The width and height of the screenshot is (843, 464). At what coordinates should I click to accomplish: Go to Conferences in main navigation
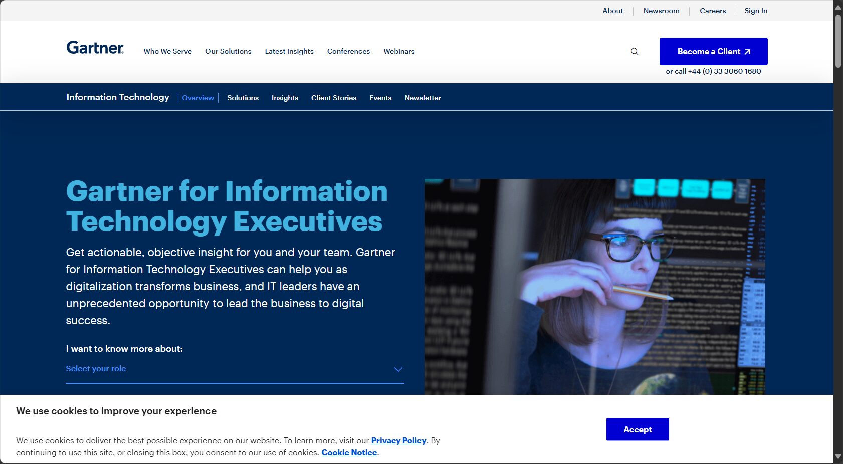coord(348,51)
